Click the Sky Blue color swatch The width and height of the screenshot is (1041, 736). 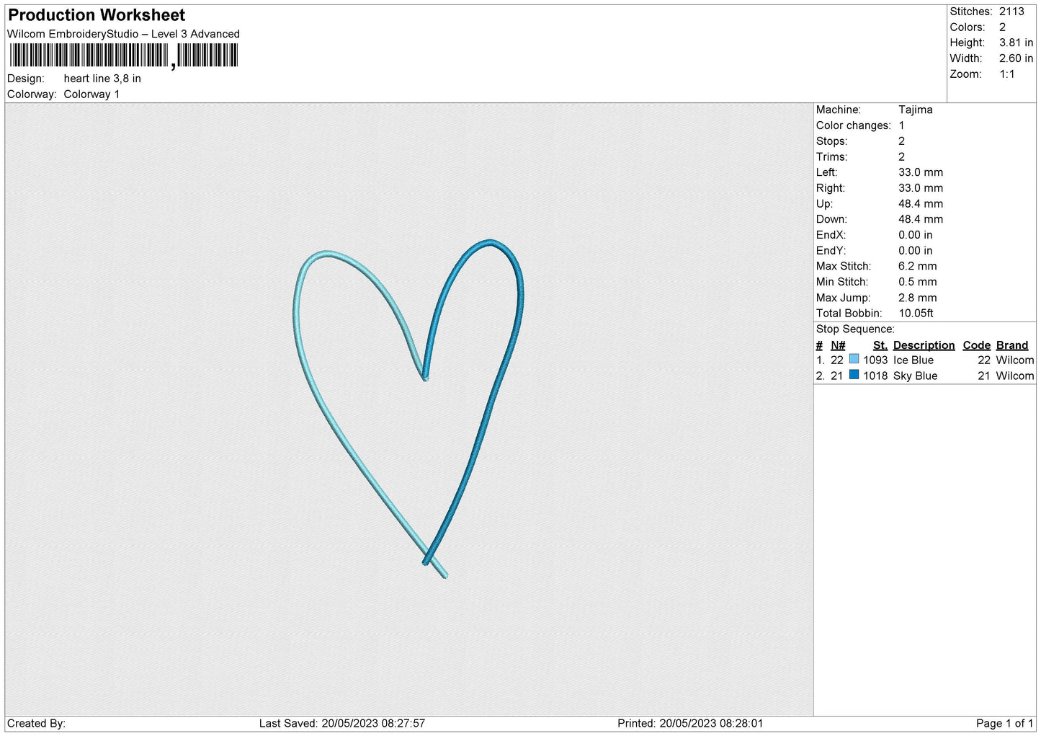[854, 375]
